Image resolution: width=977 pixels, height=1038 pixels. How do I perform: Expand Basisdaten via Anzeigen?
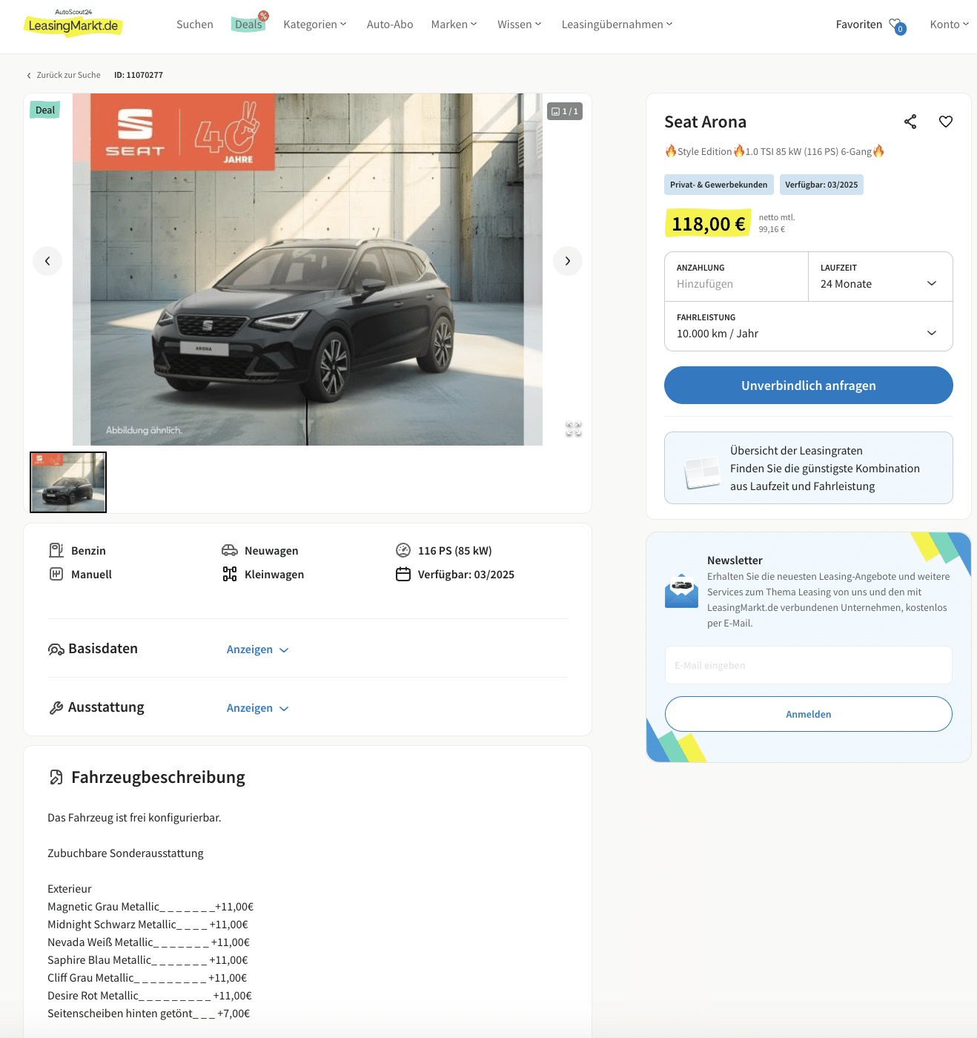coord(257,649)
